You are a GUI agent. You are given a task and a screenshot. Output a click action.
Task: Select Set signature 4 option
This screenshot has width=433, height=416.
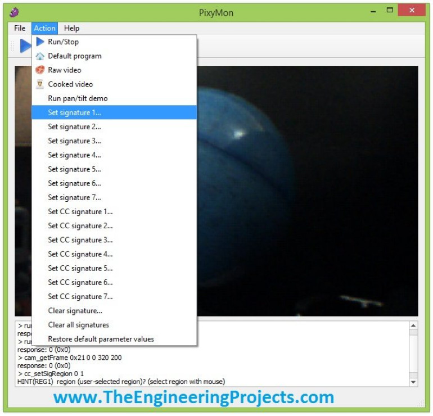coord(74,155)
